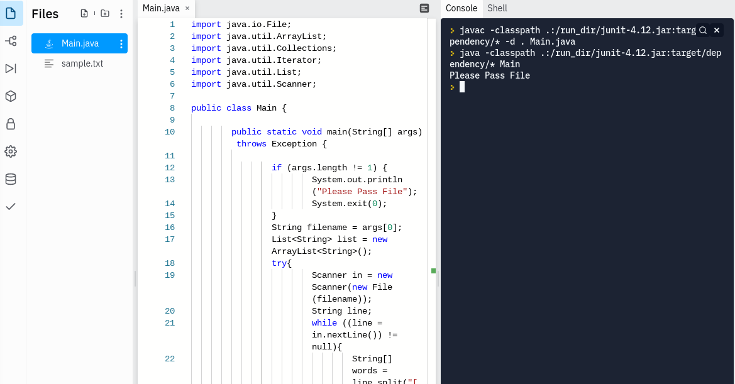Screen dimensions: 735x384
Task: Open the Database sidebar icon
Action: click(x=11, y=179)
